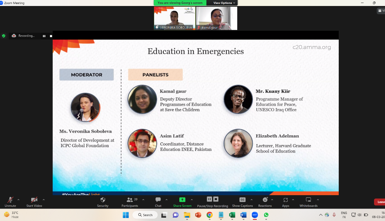385x221 pixels.
Task: Open the Chat panel
Action: pyautogui.click(x=158, y=202)
